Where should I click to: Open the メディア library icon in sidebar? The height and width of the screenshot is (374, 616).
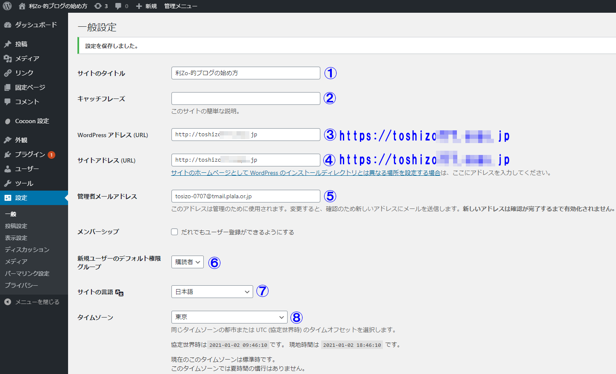[8, 59]
